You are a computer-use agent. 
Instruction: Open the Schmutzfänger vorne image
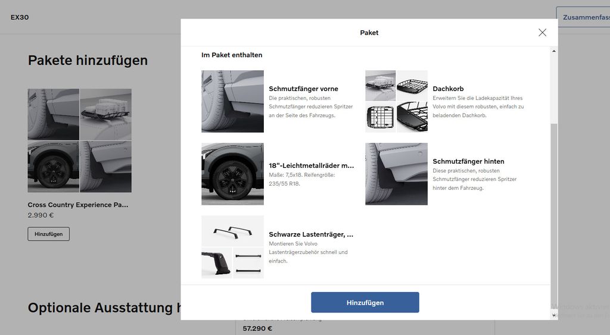pyautogui.click(x=233, y=101)
